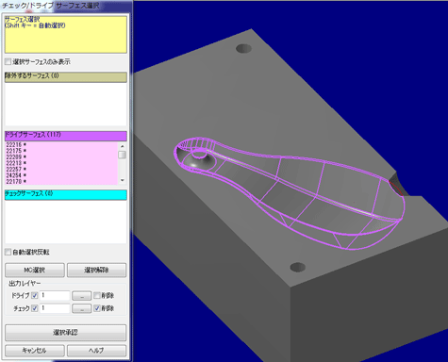
Task: Open ヘルプ button
Action: (x=96, y=351)
